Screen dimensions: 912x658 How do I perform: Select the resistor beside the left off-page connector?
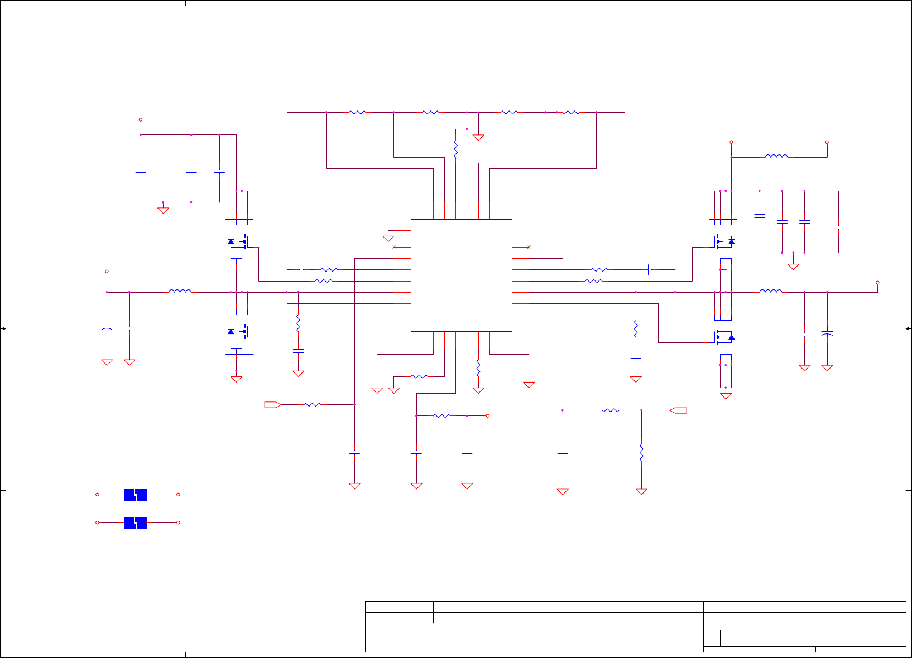coord(313,404)
